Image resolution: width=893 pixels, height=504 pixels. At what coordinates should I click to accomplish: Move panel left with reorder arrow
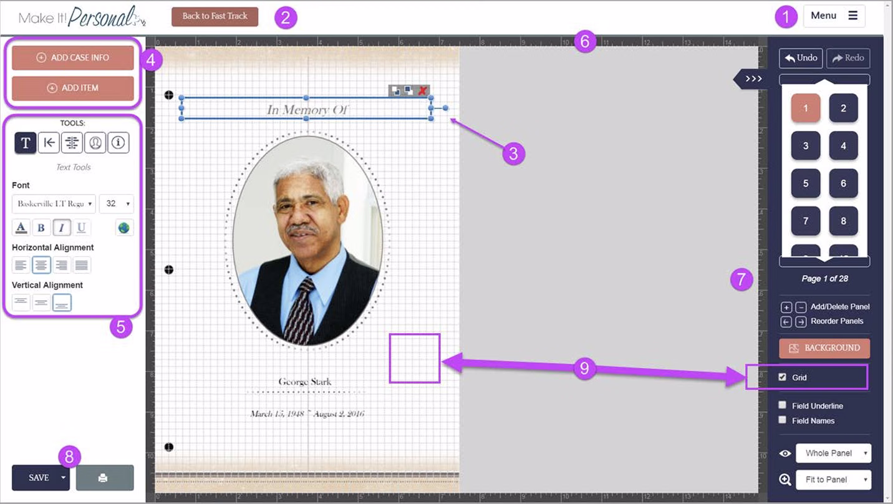786,322
